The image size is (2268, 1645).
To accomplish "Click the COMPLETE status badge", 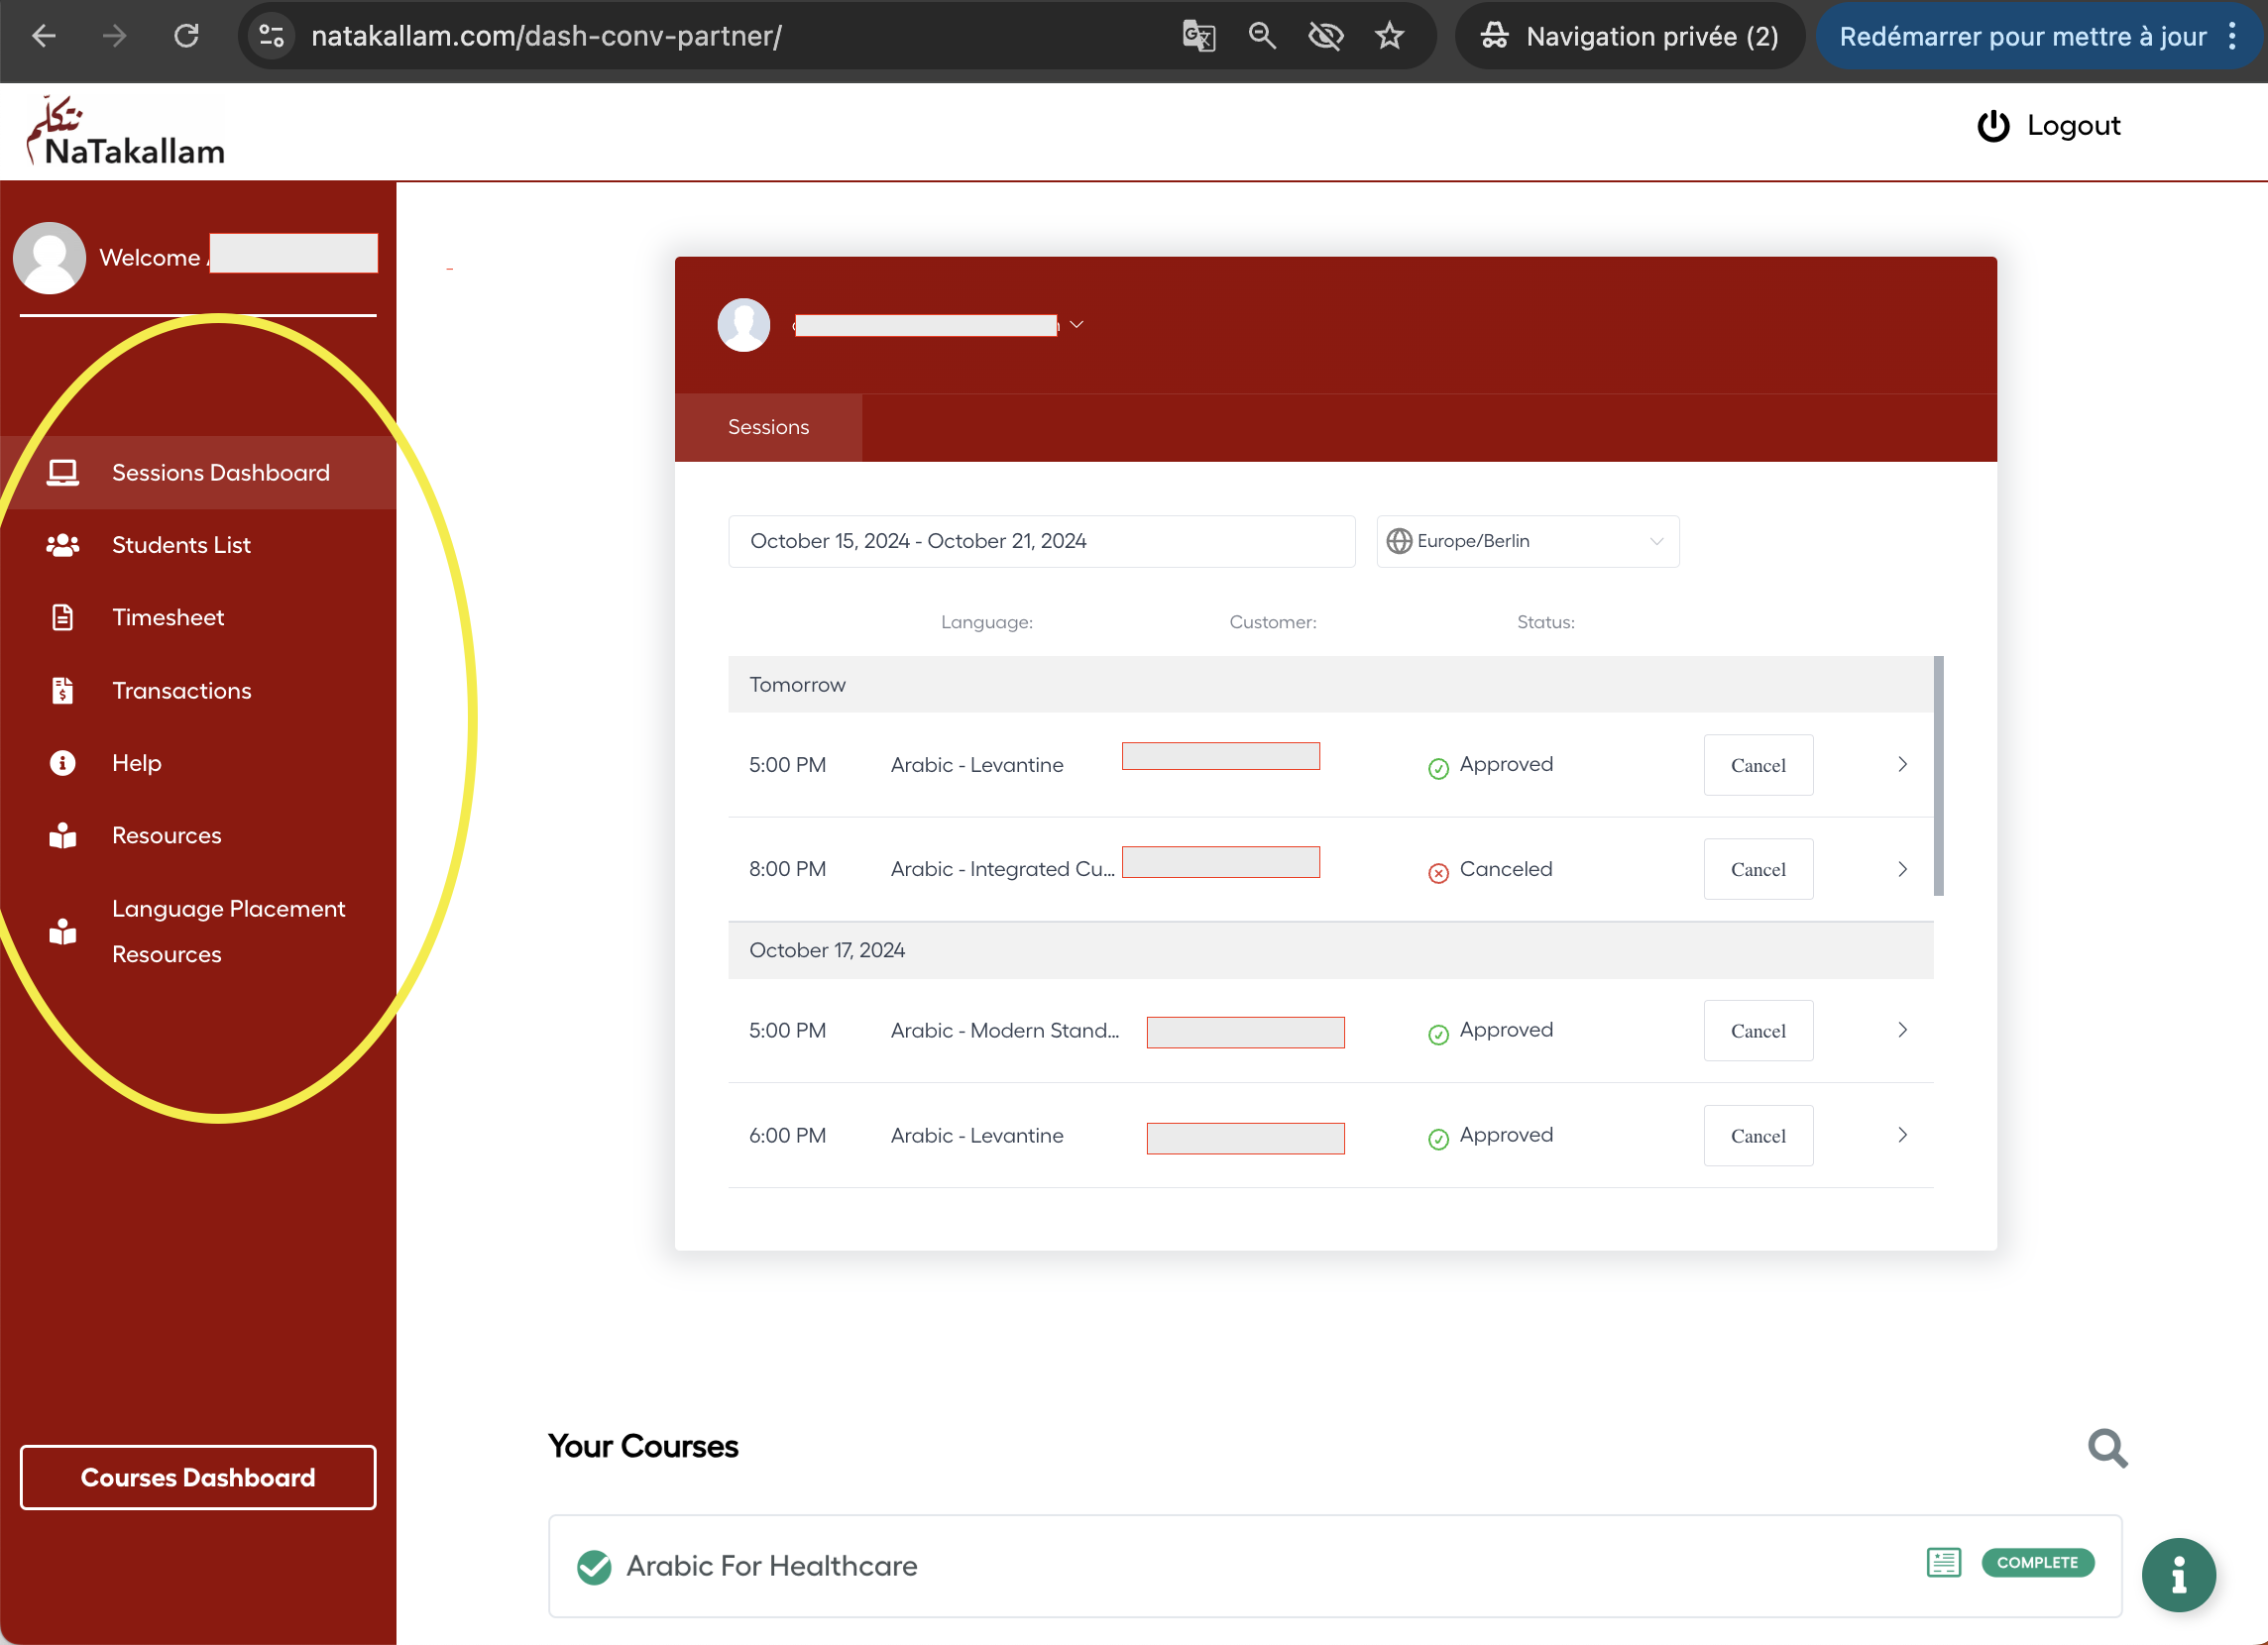I will coord(2037,1562).
